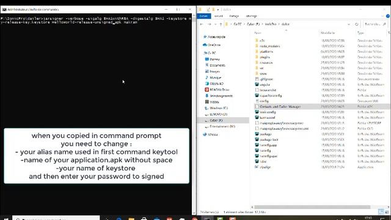Open recent locations dropdown arrow in Explorer
This screenshot has width=391, height=220.
pyautogui.click(x=216, y=24)
